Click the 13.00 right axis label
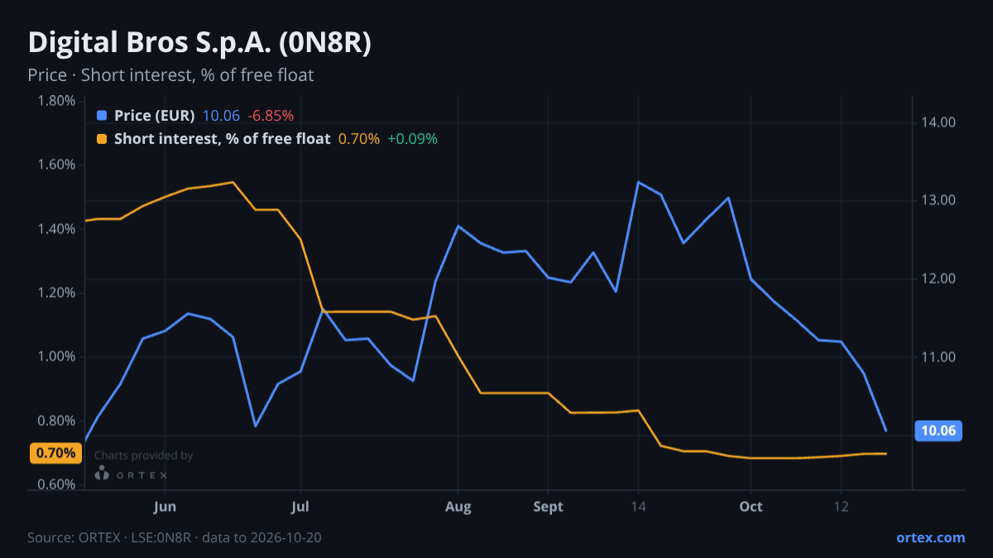The image size is (993, 558). click(938, 201)
